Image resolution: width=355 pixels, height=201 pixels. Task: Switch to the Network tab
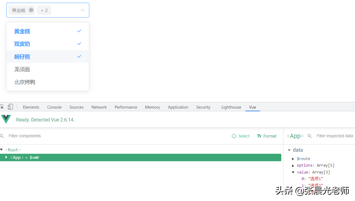(99, 107)
